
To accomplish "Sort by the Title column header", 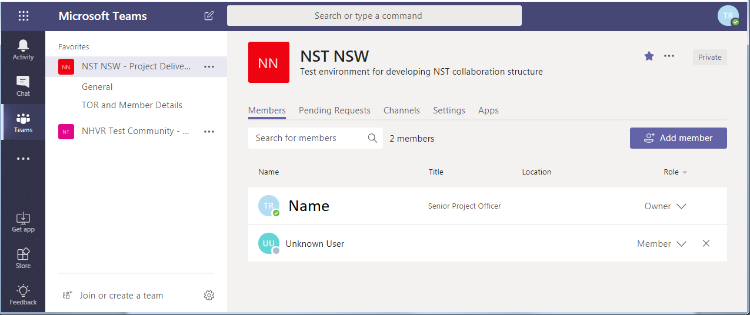I will [x=436, y=172].
